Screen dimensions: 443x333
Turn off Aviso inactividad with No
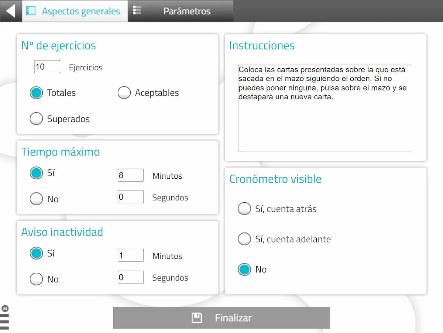click(36, 279)
